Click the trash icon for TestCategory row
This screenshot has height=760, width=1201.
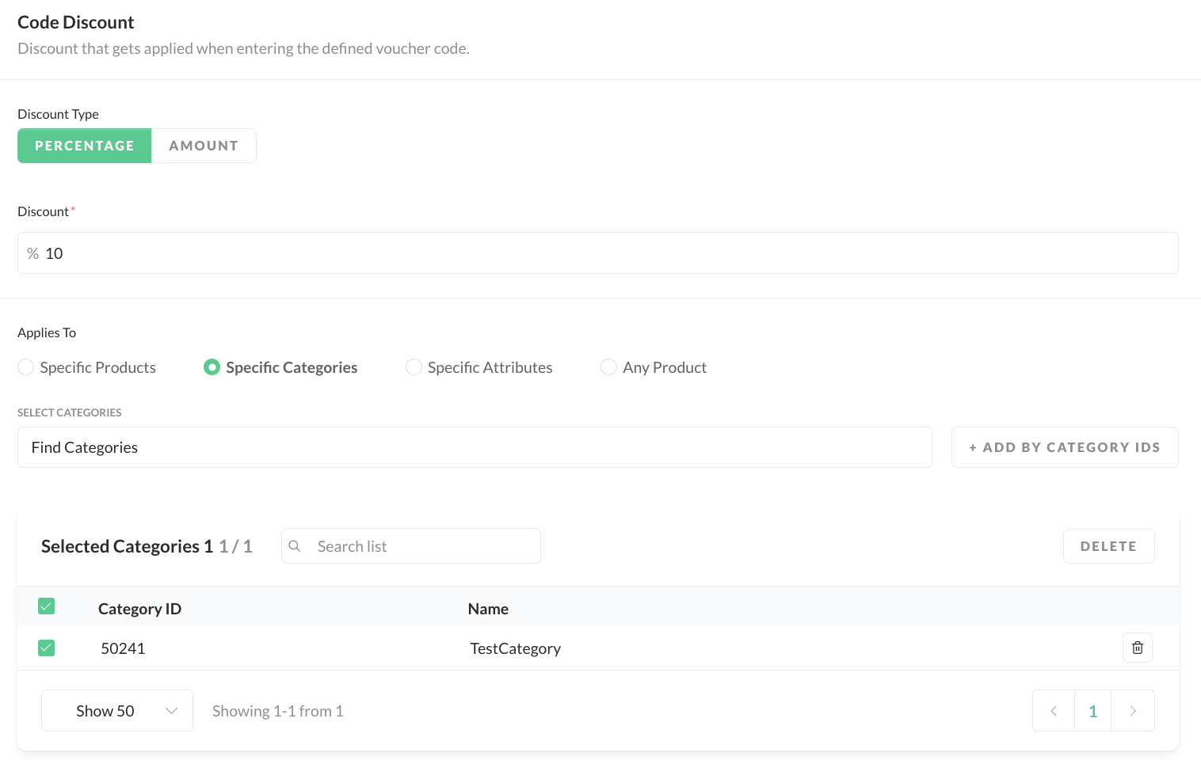[1137, 648]
